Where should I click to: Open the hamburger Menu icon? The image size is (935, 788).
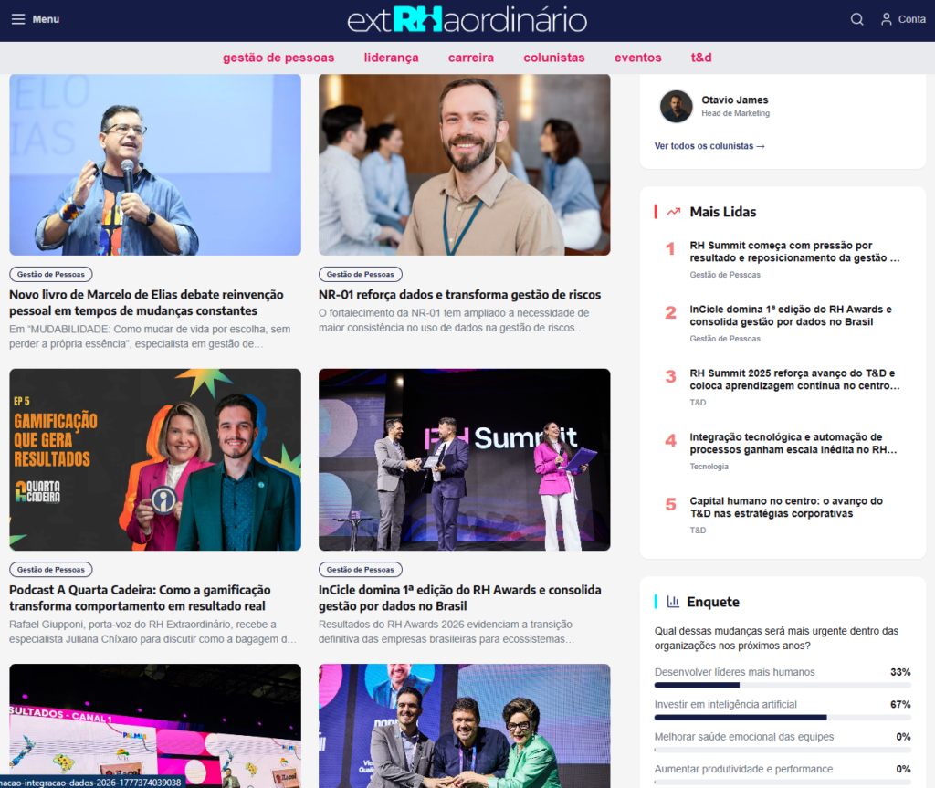coord(18,19)
